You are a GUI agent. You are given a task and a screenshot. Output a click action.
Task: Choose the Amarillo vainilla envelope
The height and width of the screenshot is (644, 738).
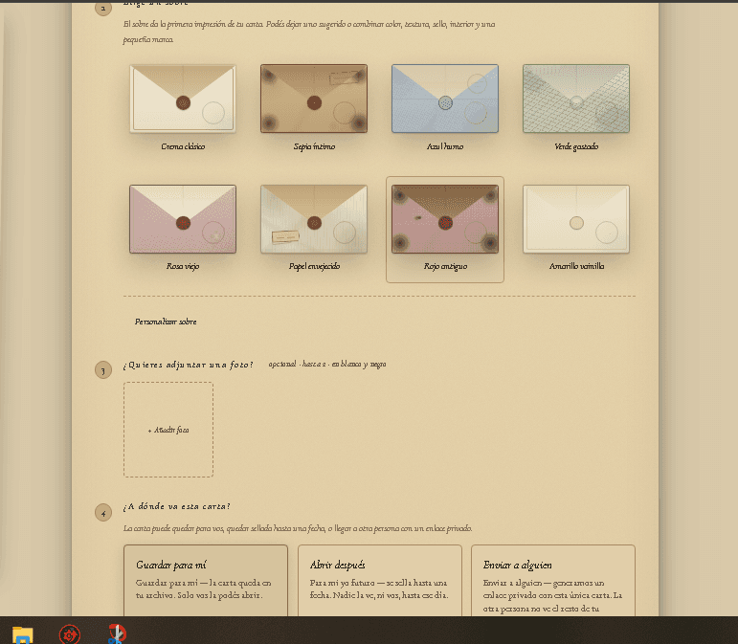coord(576,219)
